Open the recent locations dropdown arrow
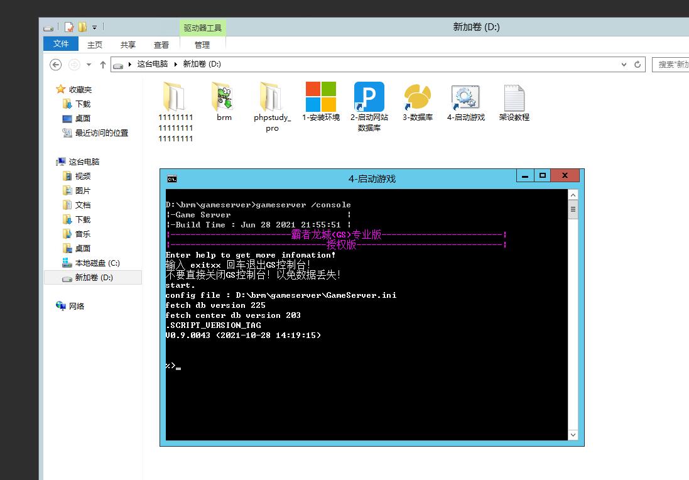689x480 pixels. (89, 65)
